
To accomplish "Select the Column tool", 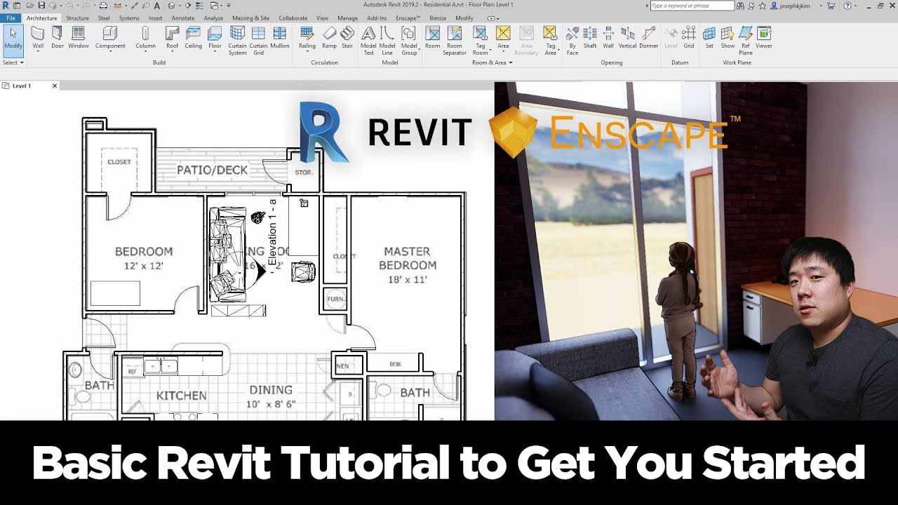I will [x=145, y=39].
